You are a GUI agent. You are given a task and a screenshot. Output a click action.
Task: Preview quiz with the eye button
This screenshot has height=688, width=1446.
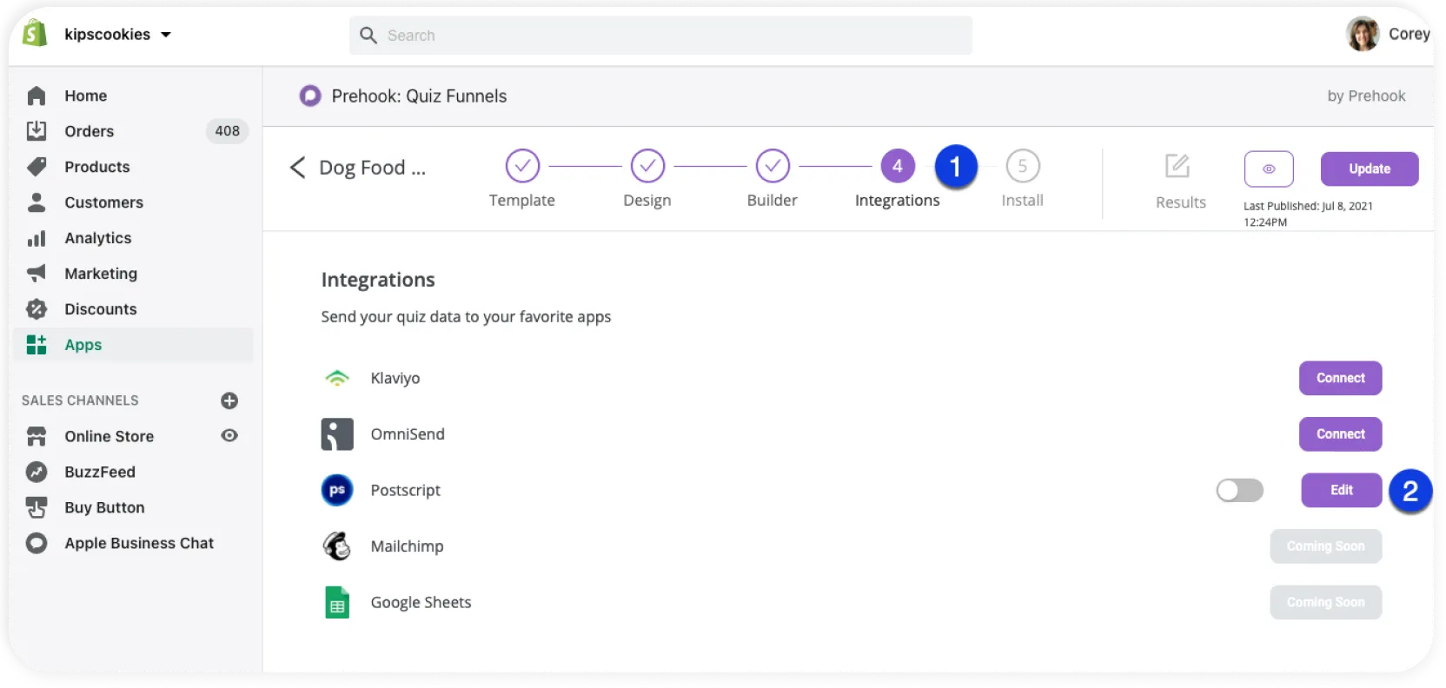1269,169
